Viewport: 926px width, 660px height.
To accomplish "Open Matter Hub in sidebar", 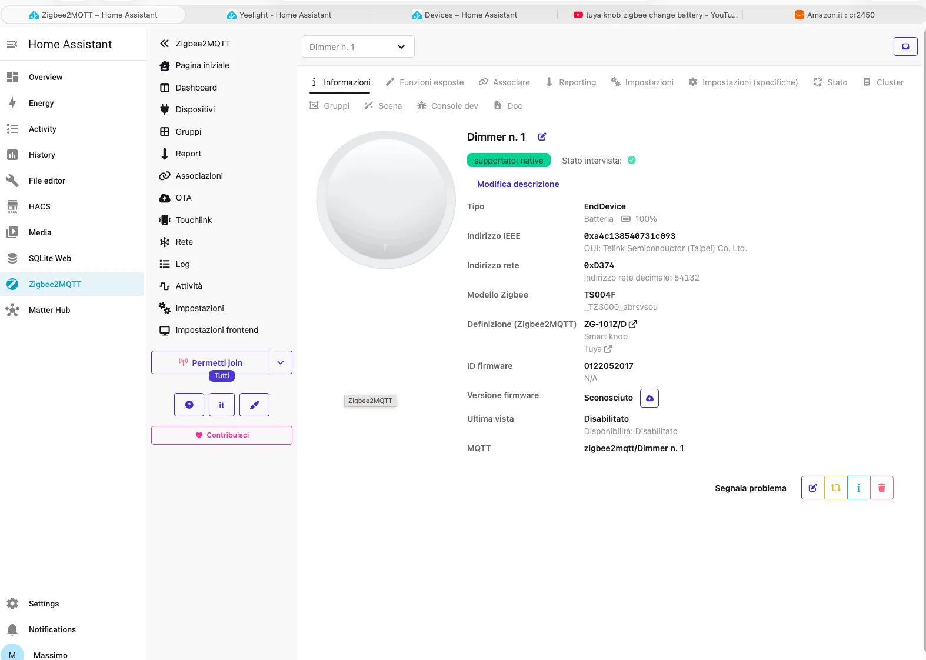I will click(72, 310).
